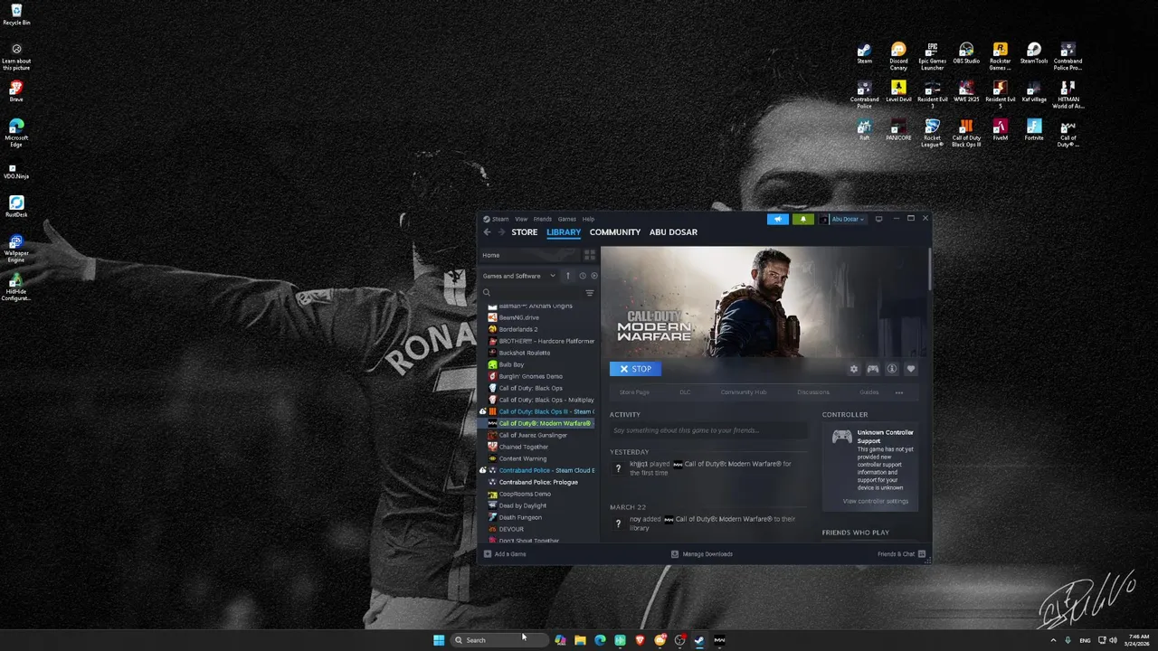Open the STORE tab

524,232
